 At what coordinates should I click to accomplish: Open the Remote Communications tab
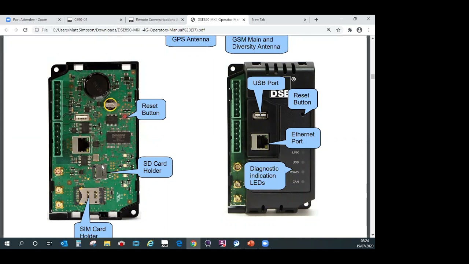pyautogui.click(x=157, y=20)
